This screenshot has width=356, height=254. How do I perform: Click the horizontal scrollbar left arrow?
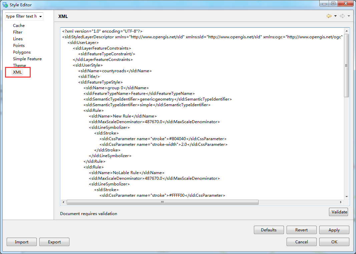tap(63, 202)
